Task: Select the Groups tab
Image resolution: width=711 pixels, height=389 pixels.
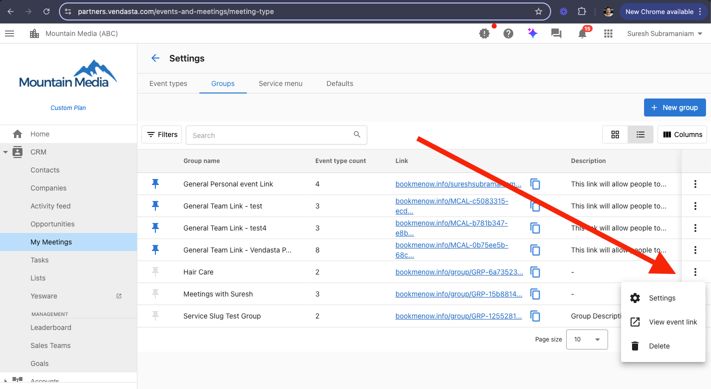Action: point(223,83)
